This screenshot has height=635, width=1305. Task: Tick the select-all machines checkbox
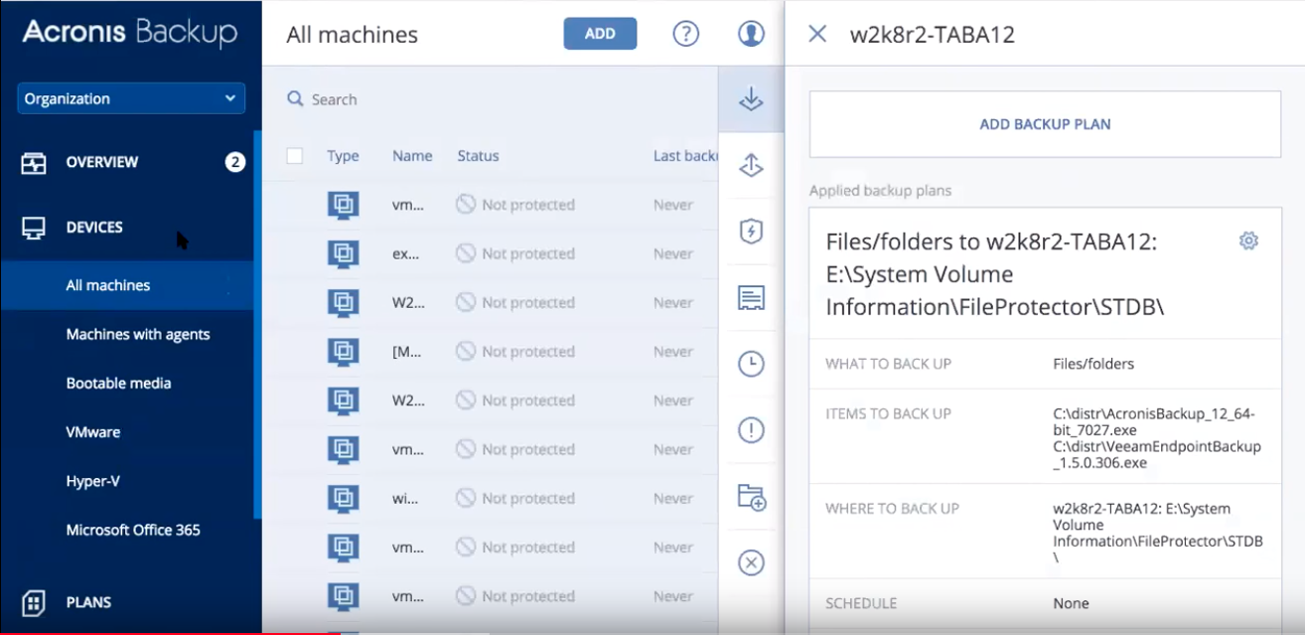point(294,156)
